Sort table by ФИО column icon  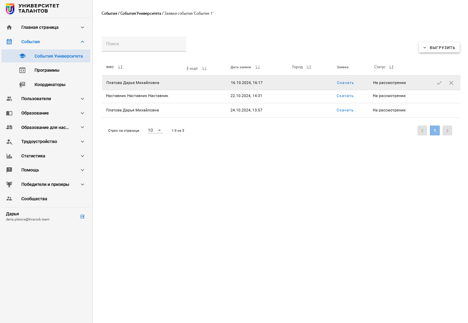pos(120,67)
